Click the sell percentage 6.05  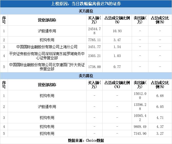[x=160, y=107]
